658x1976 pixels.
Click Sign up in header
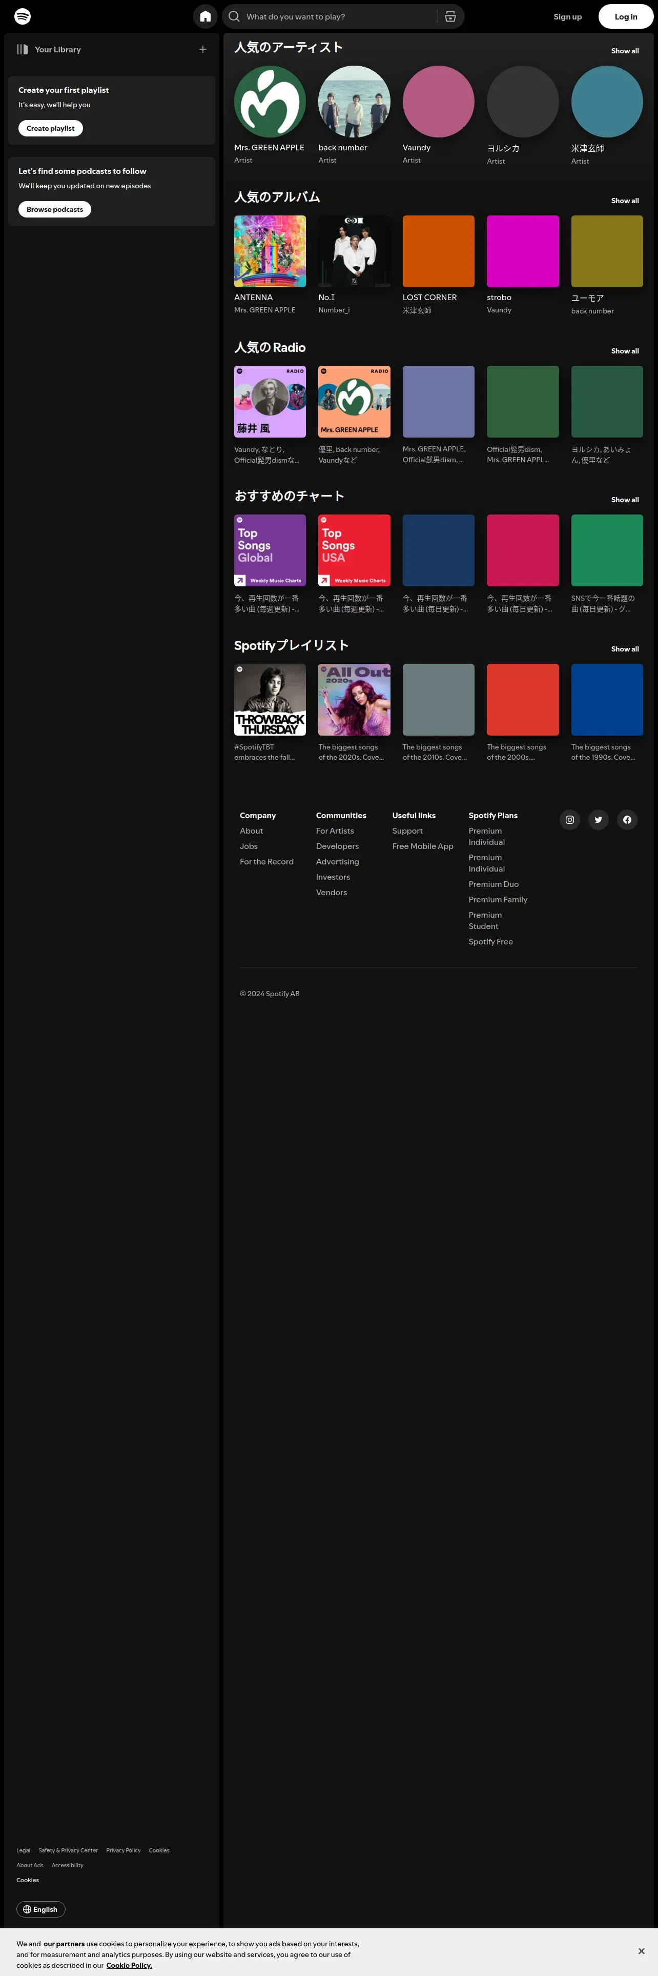coord(568,16)
